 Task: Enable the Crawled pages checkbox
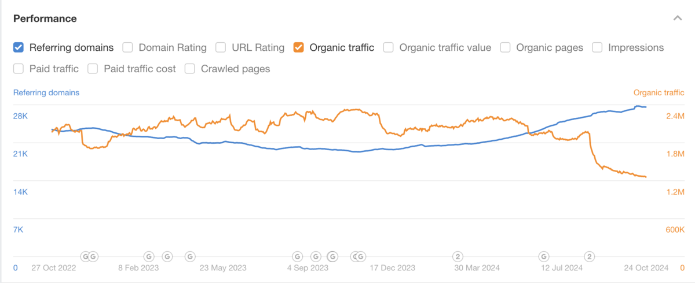point(190,69)
